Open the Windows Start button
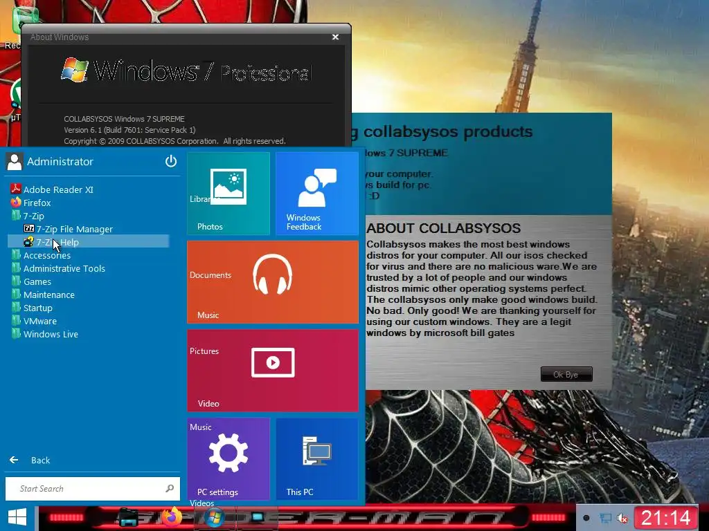709x531 pixels. (17, 517)
